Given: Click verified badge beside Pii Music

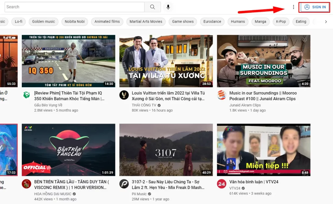Looking at the screenshot, I should pyautogui.click(x=150, y=194).
